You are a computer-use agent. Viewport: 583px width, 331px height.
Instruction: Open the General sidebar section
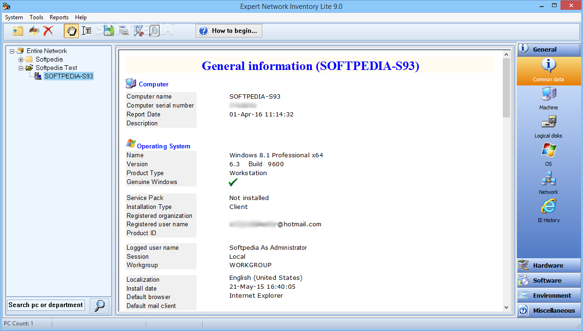click(x=548, y=49)
